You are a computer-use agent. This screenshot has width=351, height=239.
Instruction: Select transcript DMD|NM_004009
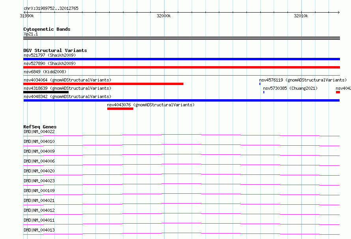click(x=39, y=151)
